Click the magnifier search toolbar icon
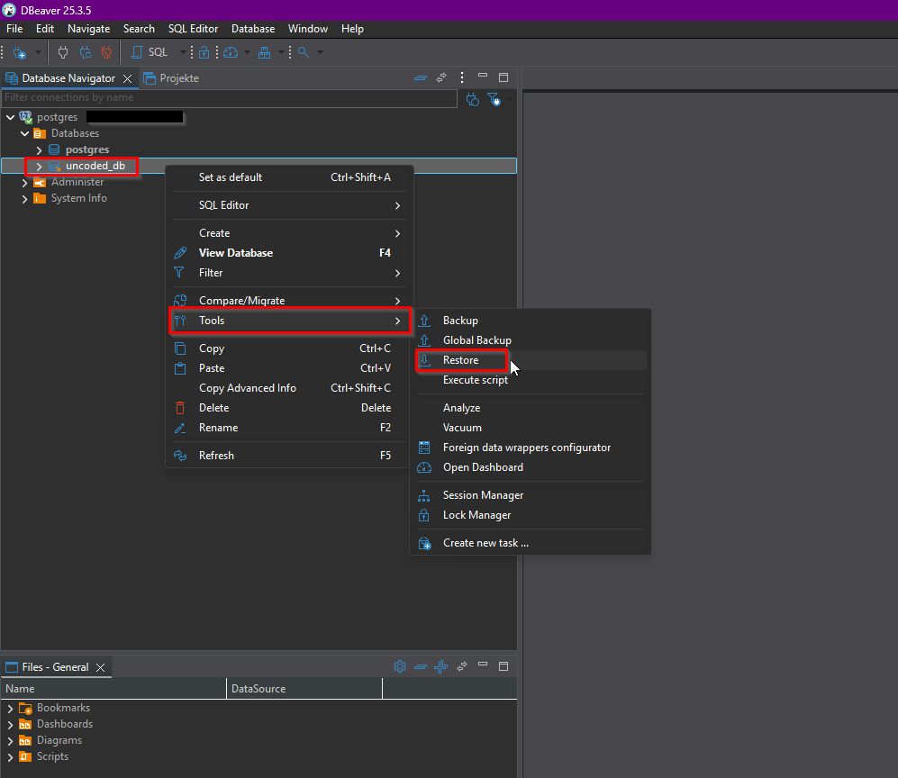 click(x=304, y=52)
